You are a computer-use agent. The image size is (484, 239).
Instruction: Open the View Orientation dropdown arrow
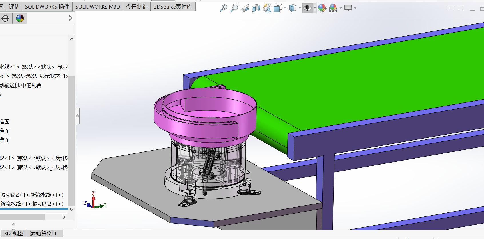285,8
